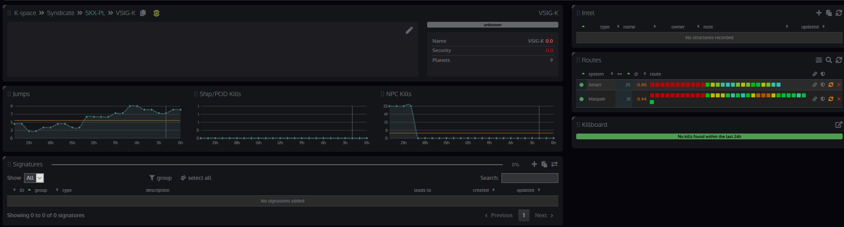Click the edit pencil icon in description
The image size is (844, 227).
[x=409, y=30]
